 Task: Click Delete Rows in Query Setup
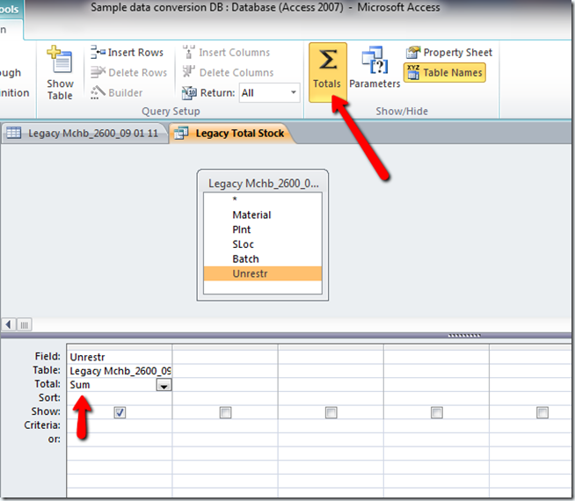[128, 73]
